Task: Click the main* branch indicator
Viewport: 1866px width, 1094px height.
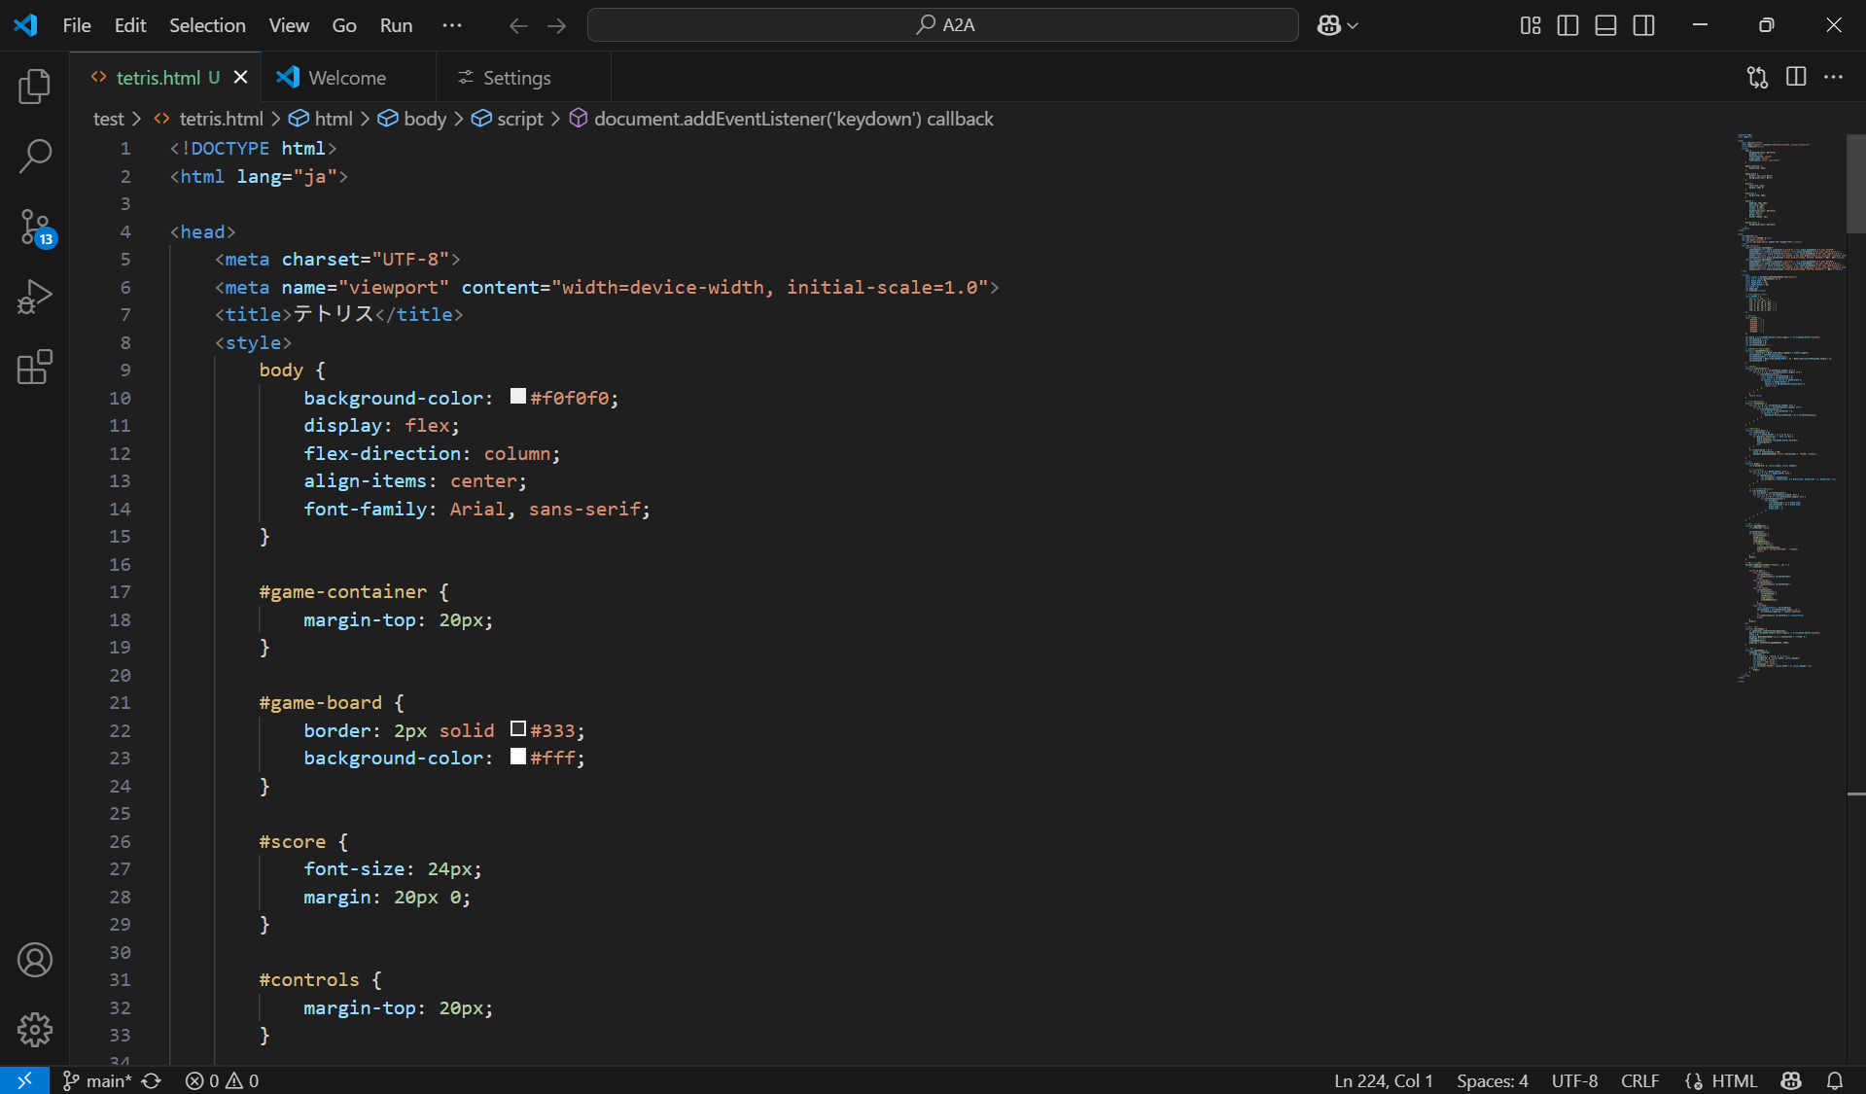Action: (x=101, y=1080)
